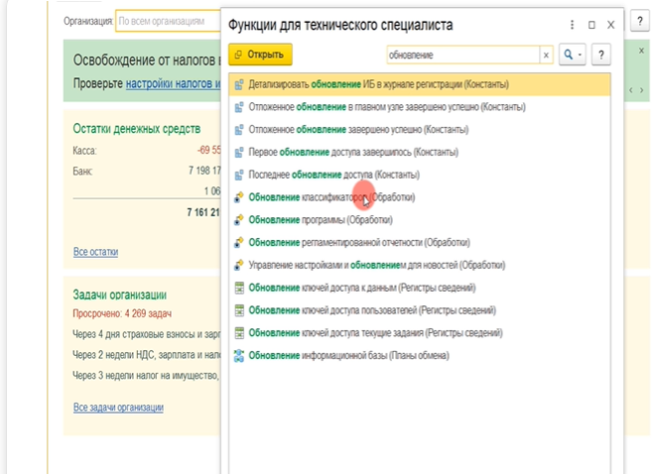
Task: Open the 'Все остатки' link
Action: [x=95, y=252]
